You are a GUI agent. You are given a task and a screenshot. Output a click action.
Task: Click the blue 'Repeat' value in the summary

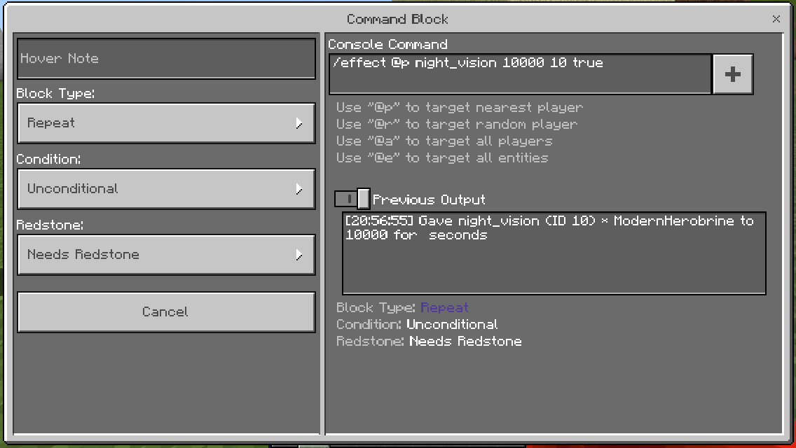coord(444,307)
